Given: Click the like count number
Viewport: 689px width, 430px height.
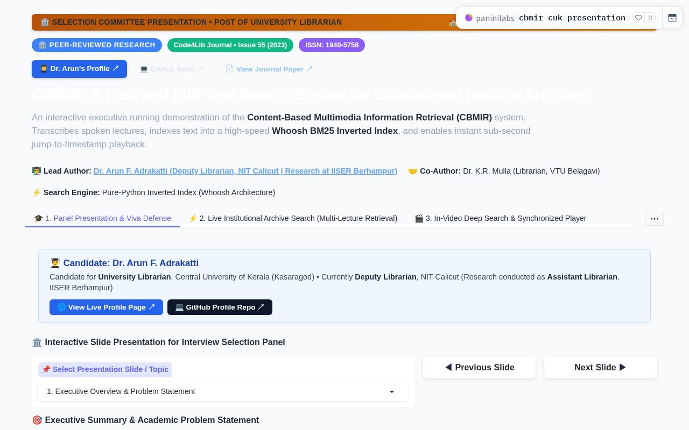Looking at the screenshot, I should [650, 18].
